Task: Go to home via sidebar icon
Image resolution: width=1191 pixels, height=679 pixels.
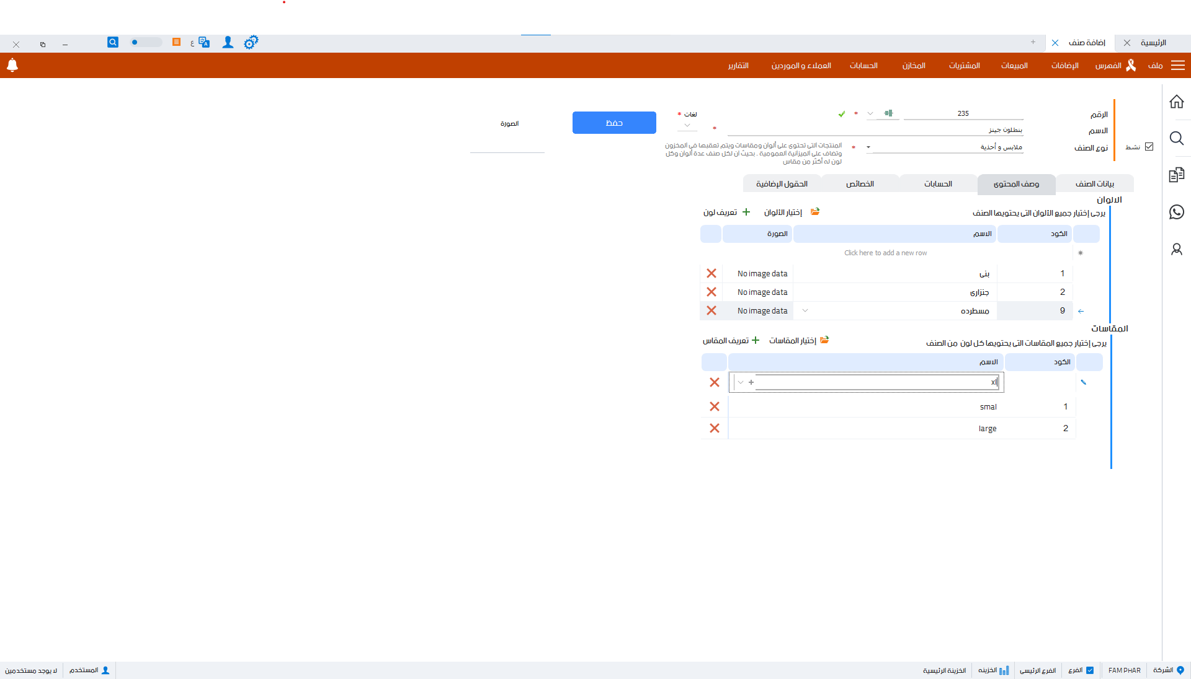Action: pos(1176,102)
